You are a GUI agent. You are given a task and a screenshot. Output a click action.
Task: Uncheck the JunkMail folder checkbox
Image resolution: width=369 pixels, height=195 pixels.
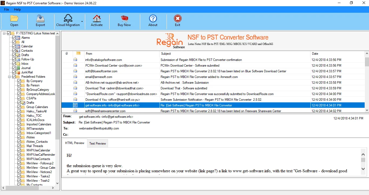(14, 72)
